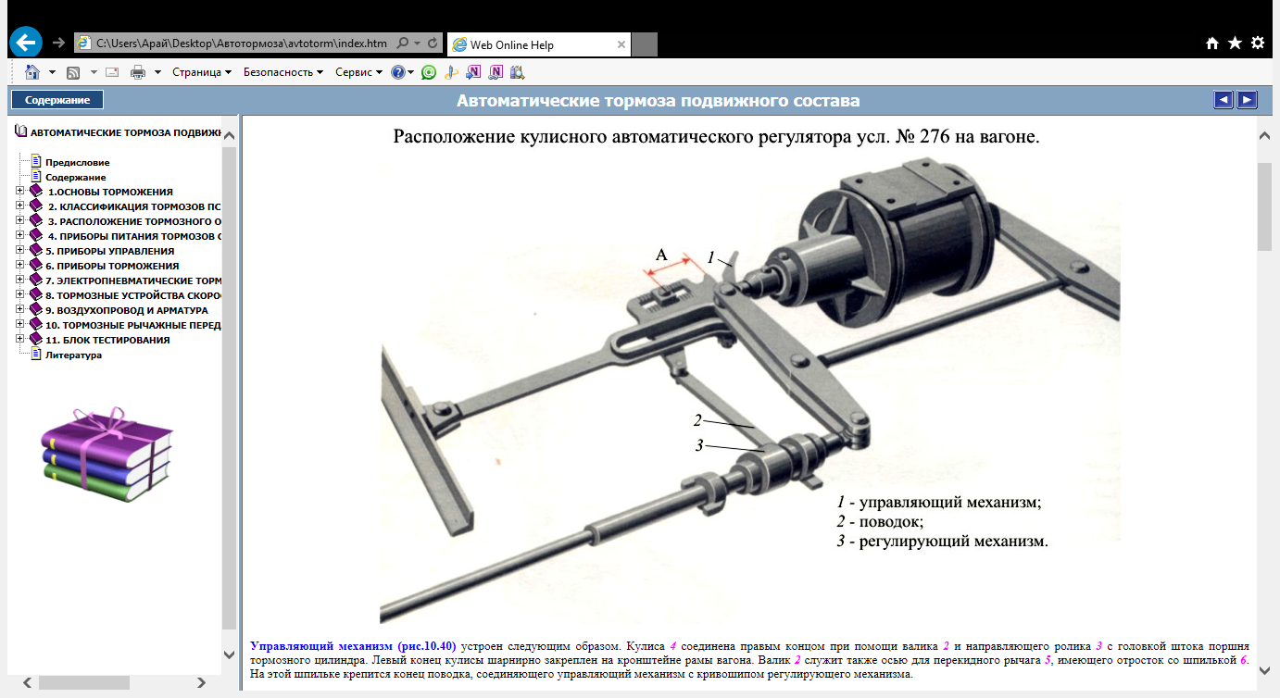Click contents panel scroll-down arrow
The height and width of the screenshot is (698, 1280).
230,653
